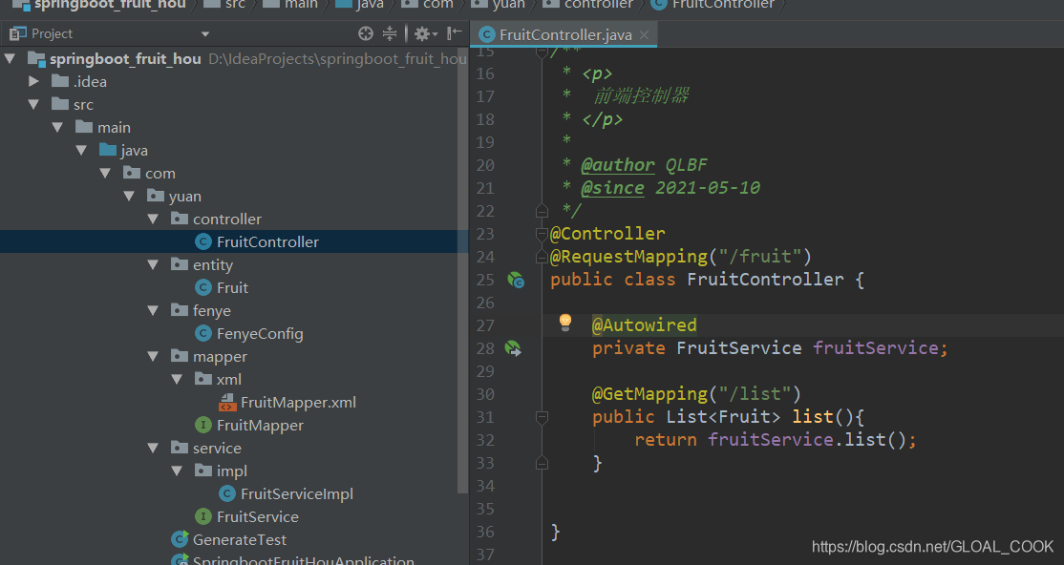
Task: Open the FenyeConfig class
Action: (260, 334)
